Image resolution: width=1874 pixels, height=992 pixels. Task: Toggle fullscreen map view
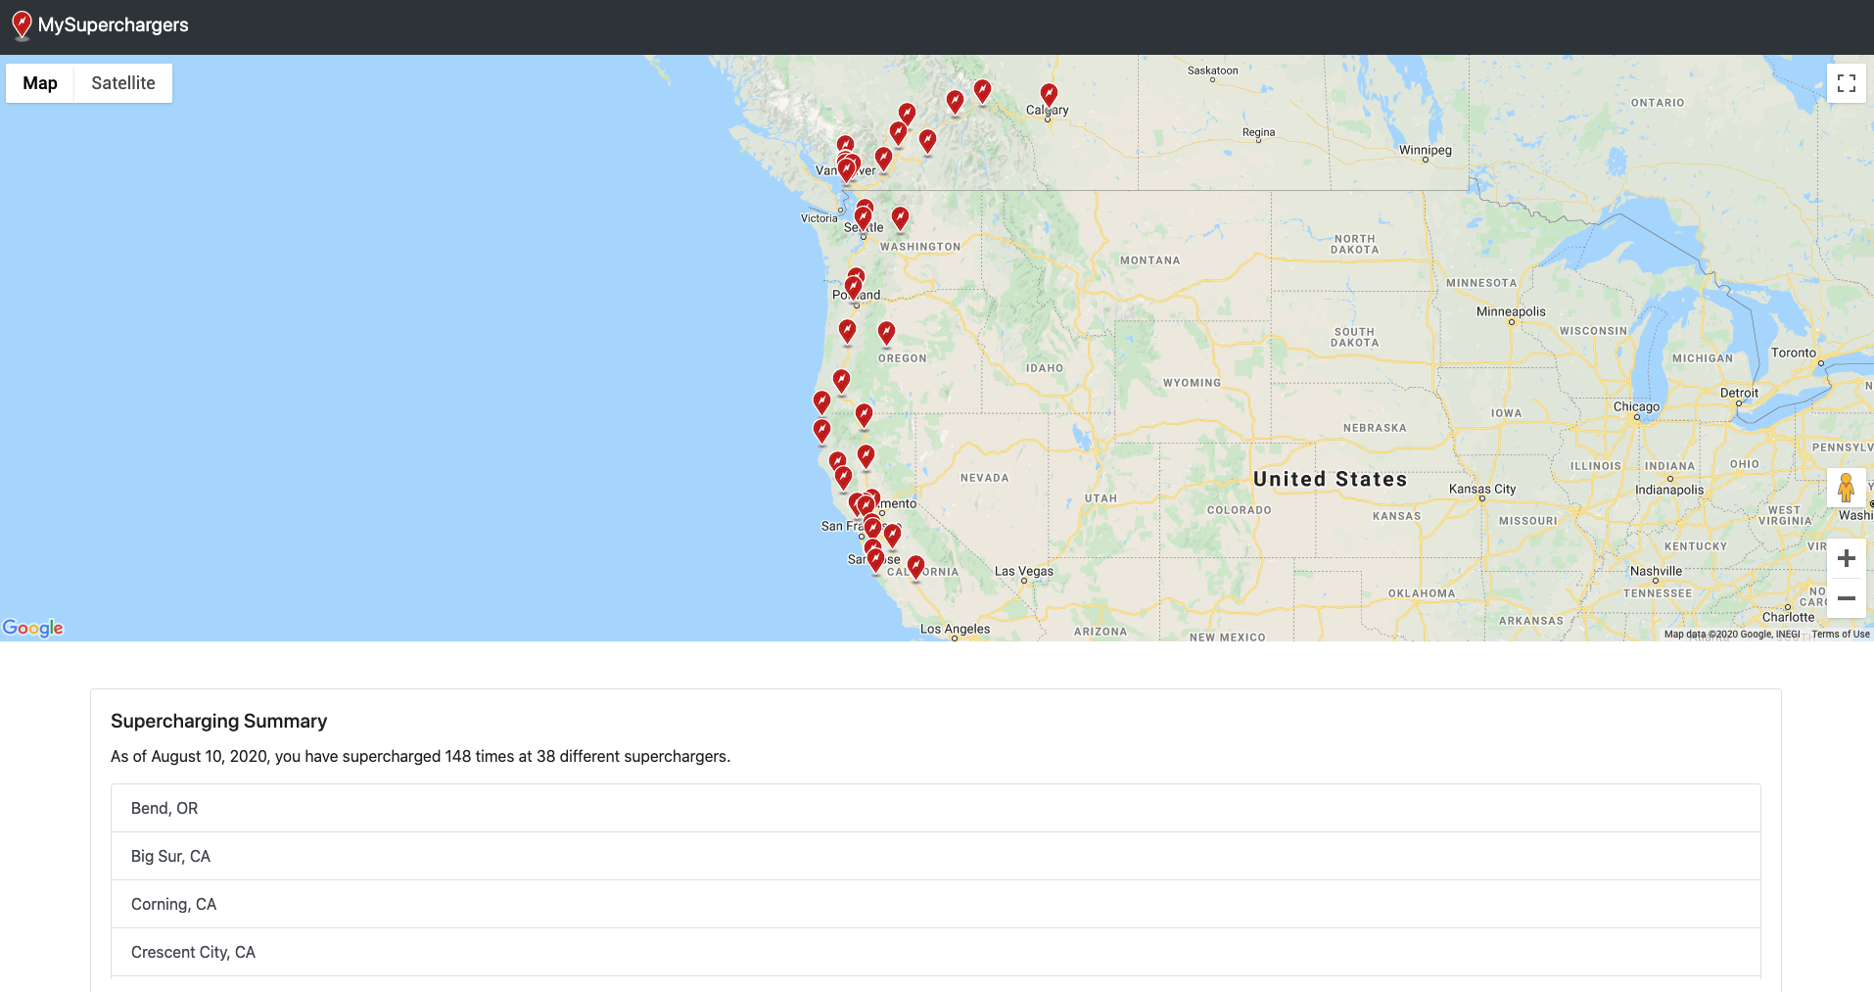(1846, 83)
